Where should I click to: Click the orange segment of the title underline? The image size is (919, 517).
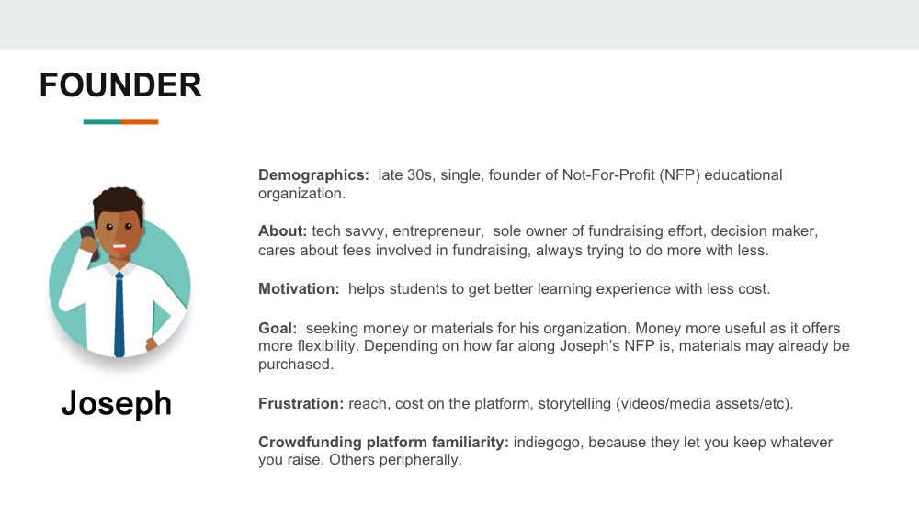(x=140, y=121)
